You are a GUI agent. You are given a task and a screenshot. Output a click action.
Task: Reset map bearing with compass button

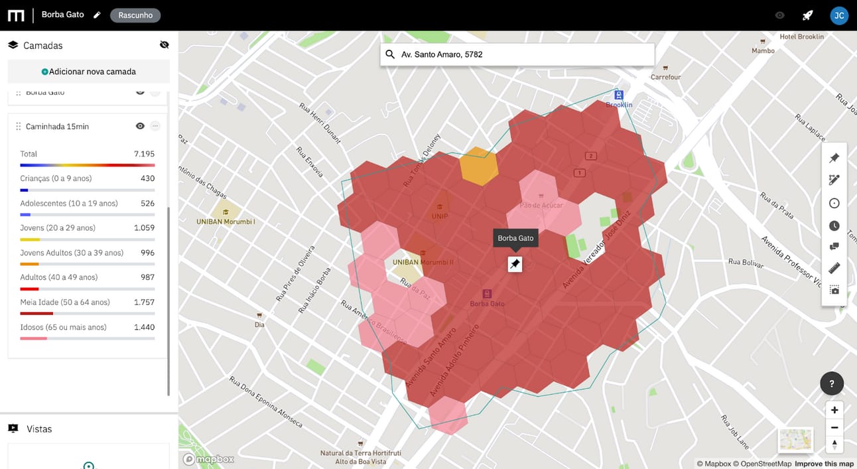(x=834, y=444)
